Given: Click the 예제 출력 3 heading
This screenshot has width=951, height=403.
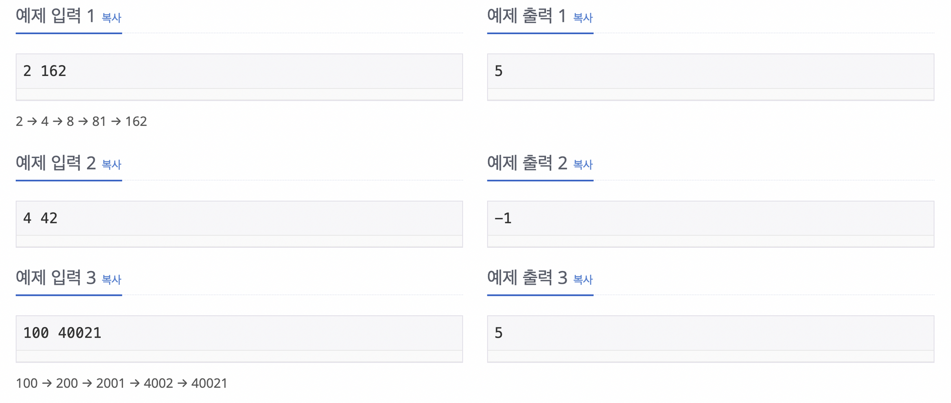Looking at the screenshot, I should click(527, 278).
